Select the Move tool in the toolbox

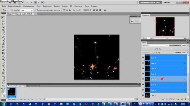pyautogui.click(x=3, y=18)
